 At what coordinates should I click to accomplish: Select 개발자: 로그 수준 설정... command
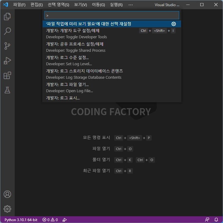[112, 61]
